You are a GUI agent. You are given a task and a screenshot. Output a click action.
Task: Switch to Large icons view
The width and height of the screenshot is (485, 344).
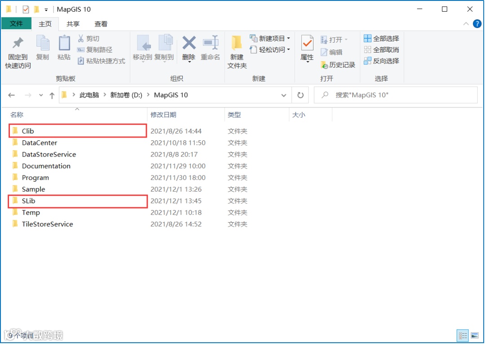click(x=475, y=335)
